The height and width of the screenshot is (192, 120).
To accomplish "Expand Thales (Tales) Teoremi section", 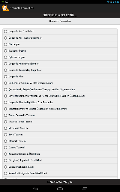I will [x=60, y=122].
